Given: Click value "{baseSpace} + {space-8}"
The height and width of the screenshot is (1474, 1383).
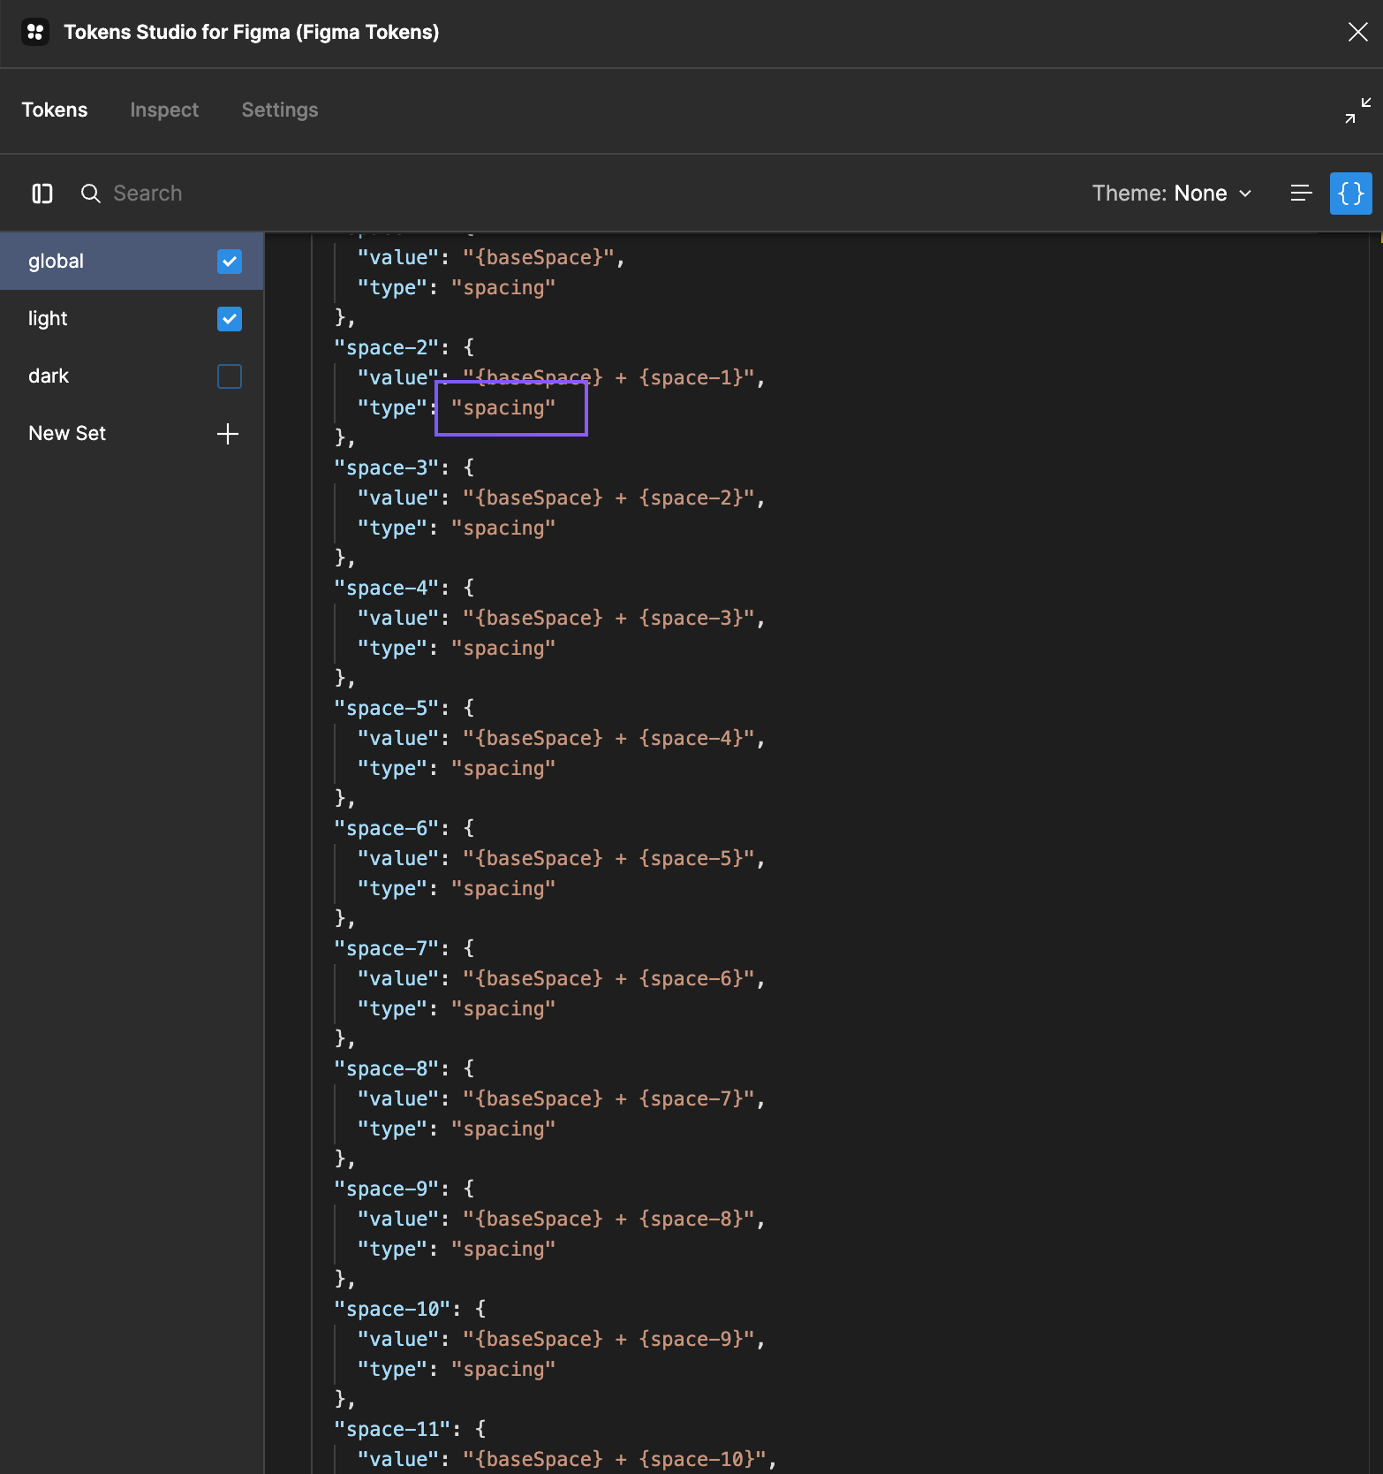Looking at the screenshot, I should point(608,1219).
